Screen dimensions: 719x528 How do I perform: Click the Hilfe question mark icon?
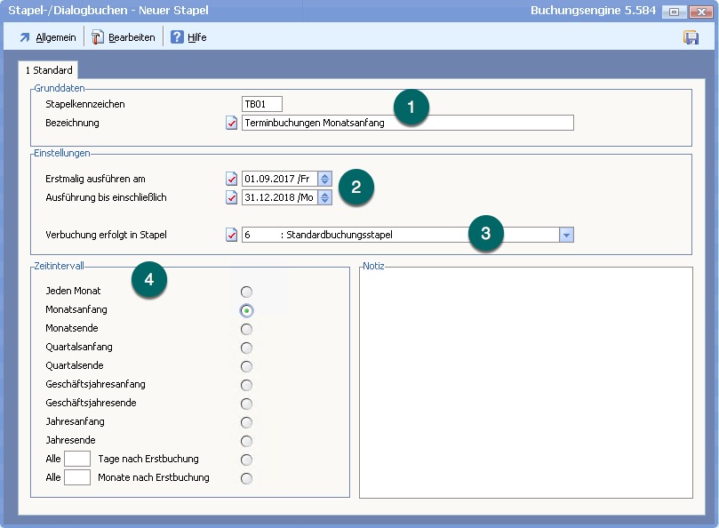click(x=177, y=37)
